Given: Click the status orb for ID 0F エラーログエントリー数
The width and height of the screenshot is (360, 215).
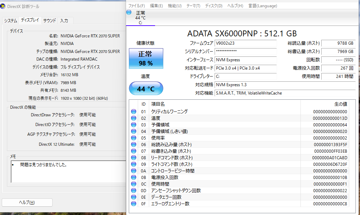Looking at the screenshot, I should (134, 204).
